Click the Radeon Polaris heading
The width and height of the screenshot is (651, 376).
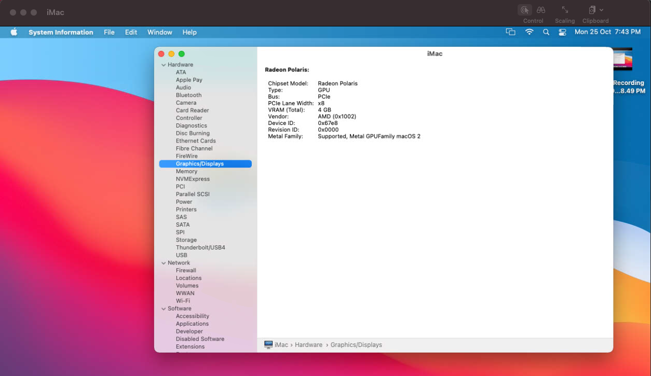click(x=287, y=69)
